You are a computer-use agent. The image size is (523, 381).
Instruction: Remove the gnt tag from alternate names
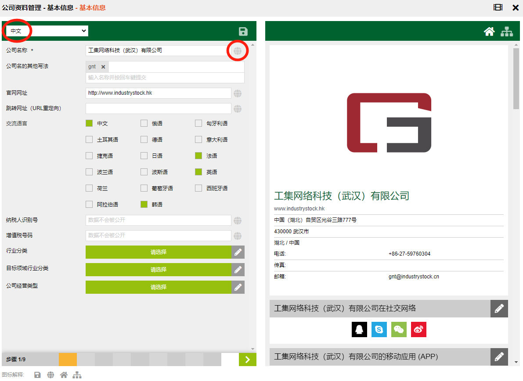103,67
